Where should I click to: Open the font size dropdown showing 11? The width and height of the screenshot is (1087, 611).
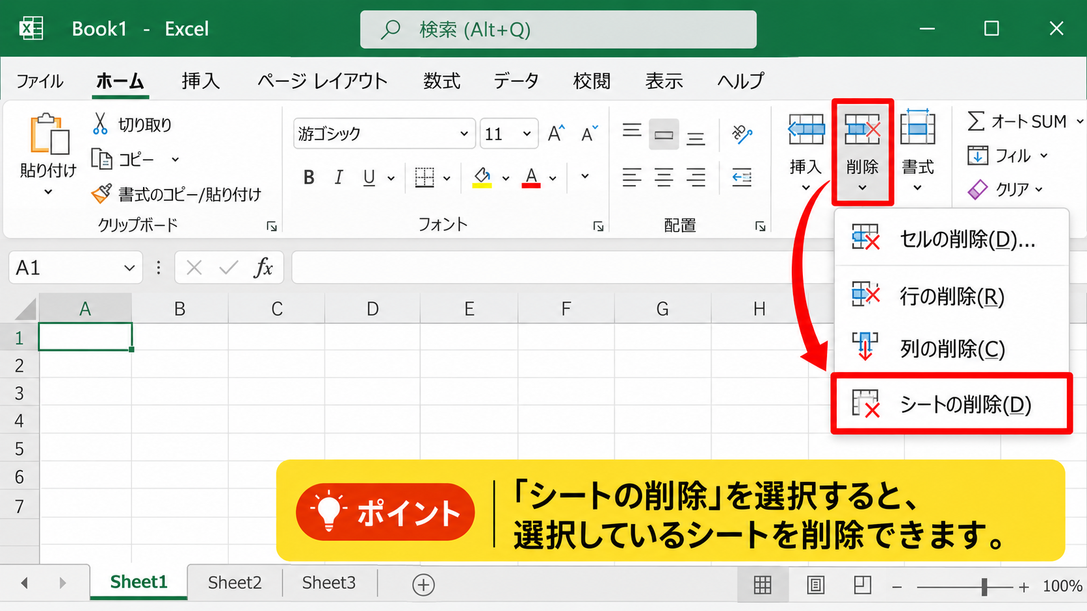(x=527, y=134)
